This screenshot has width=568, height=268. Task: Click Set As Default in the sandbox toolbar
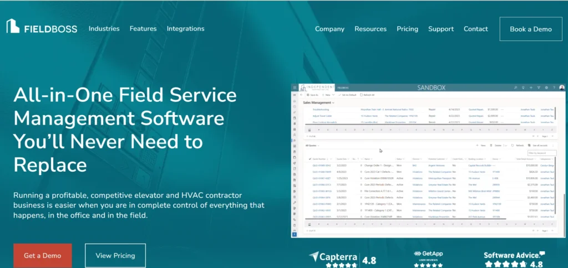click(347, 95)
